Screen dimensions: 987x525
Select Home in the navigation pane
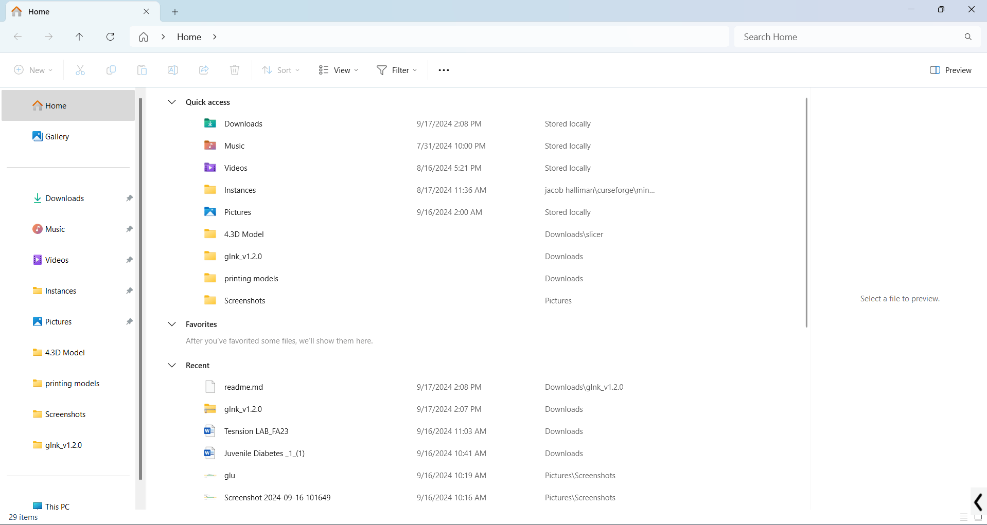68,105
